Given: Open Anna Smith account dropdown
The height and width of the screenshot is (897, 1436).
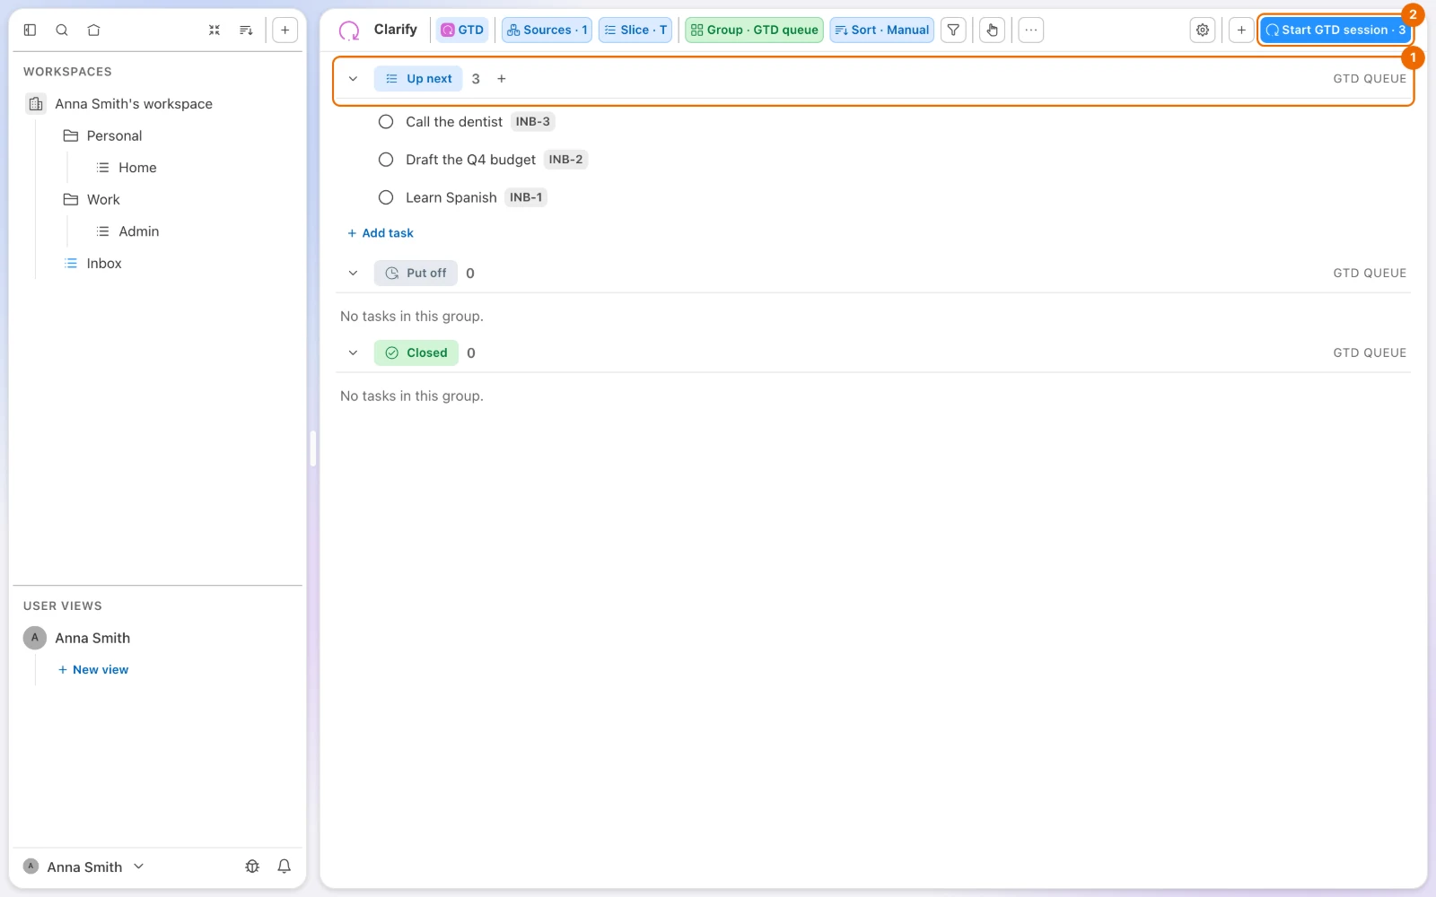Looking at the screenshot, I should pyautogui.click(x=83, y=867).
